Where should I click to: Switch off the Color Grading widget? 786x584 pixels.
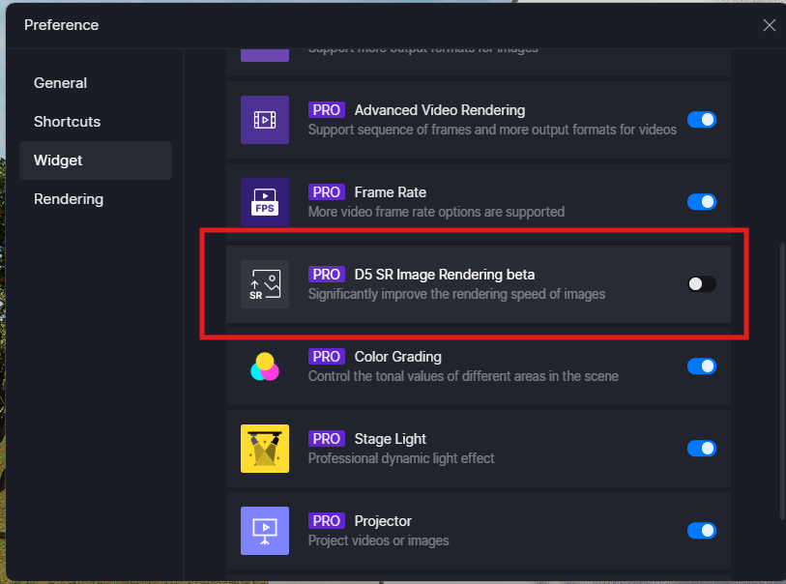(701, 366)
